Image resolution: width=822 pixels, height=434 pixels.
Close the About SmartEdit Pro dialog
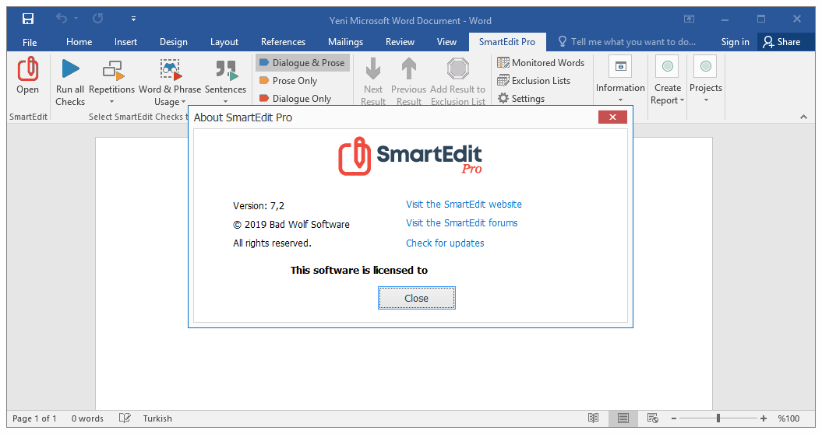tap(613, 117)
